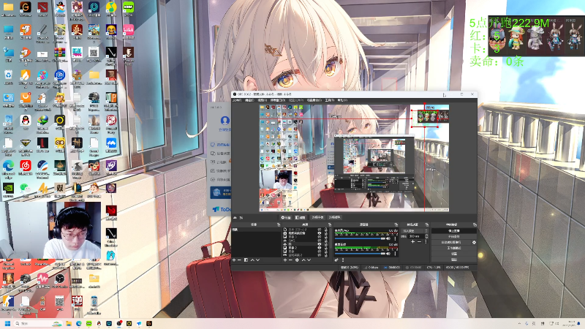
Task: Open WinRAR desktop shortcut
Action: click(60, 54)
